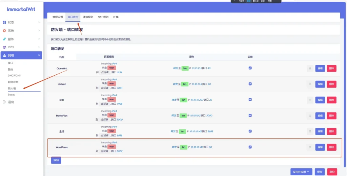Screen dimensions: 347x176
Task: Click the 状态 dashboard icon in sidebar
Action: pos(4,22)
